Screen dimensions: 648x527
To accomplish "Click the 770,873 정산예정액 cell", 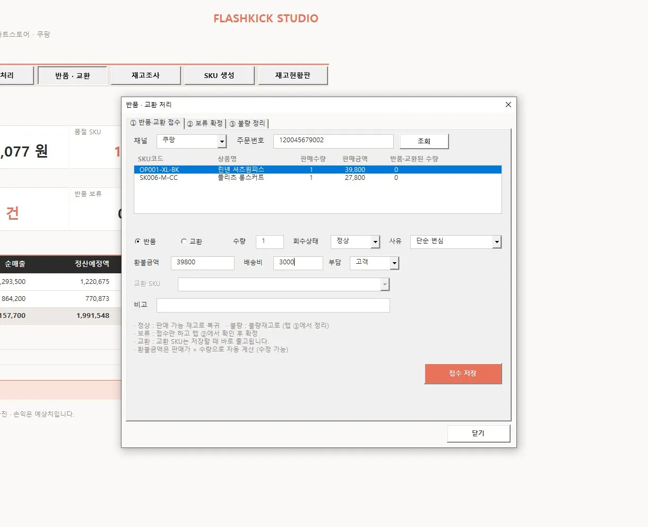I will click(x=97, y=299).
